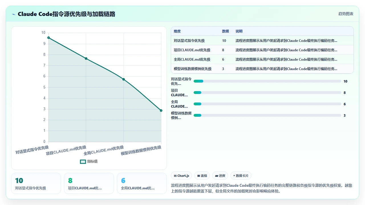This screenshot has height=205, width=365.
Task: Click the 维度 column header
Action: [177, 31]
